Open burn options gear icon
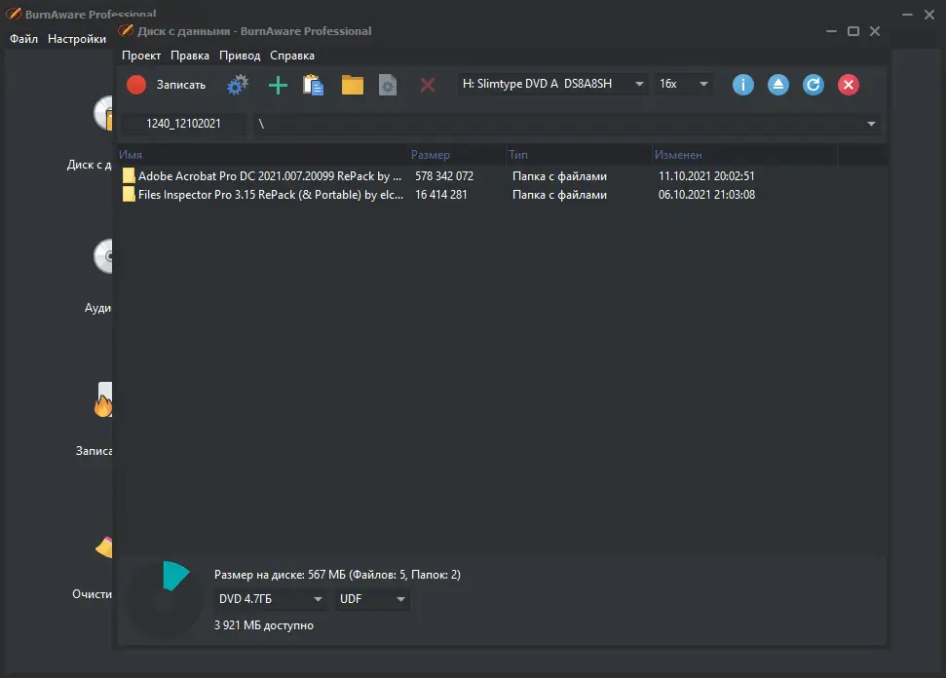Viewport: 946px width, 678px height. 237,85
